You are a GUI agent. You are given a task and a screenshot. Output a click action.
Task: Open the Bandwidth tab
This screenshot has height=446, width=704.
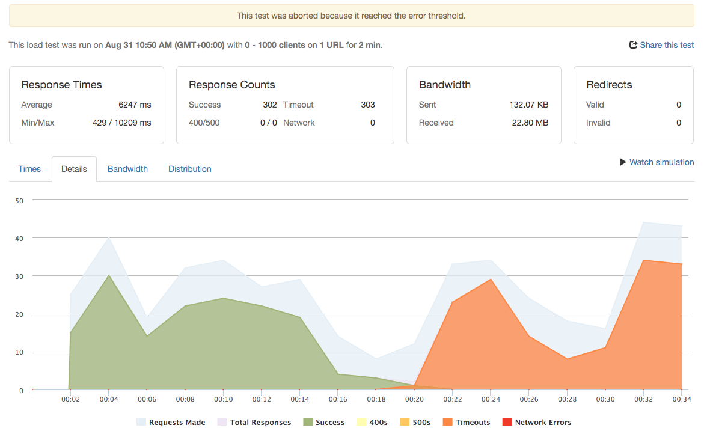[127, 169]
